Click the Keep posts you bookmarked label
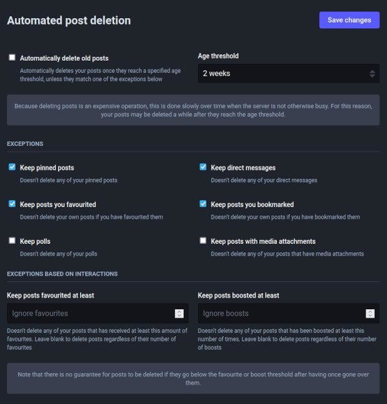The image size is (387, 404). coord(252,205)
